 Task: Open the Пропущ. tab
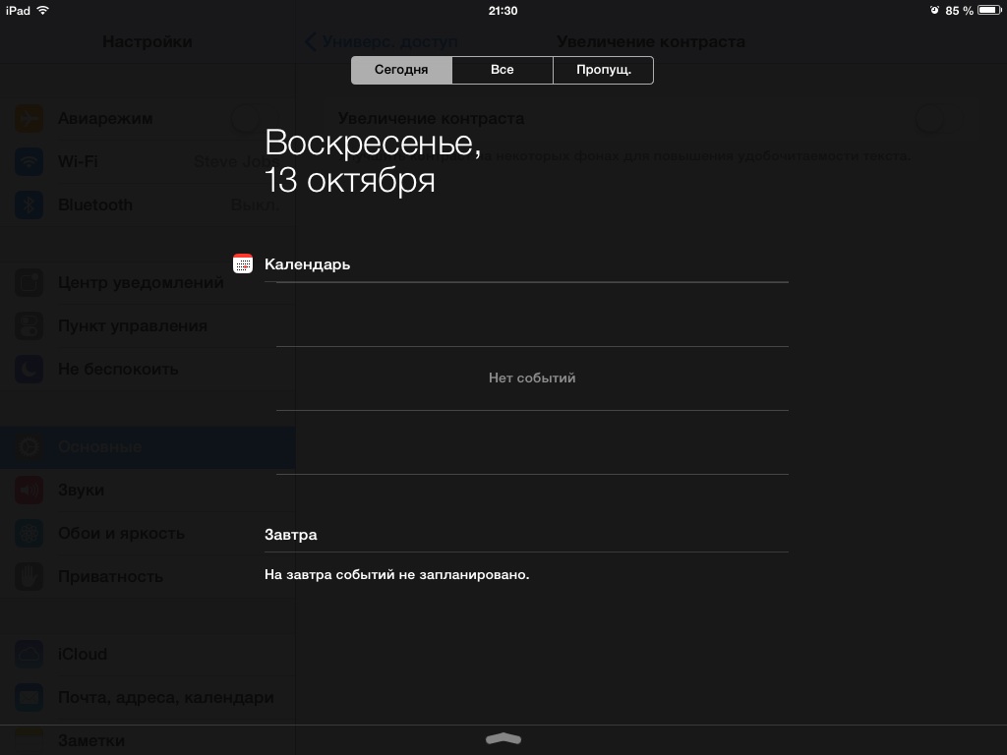click(603, 70)
